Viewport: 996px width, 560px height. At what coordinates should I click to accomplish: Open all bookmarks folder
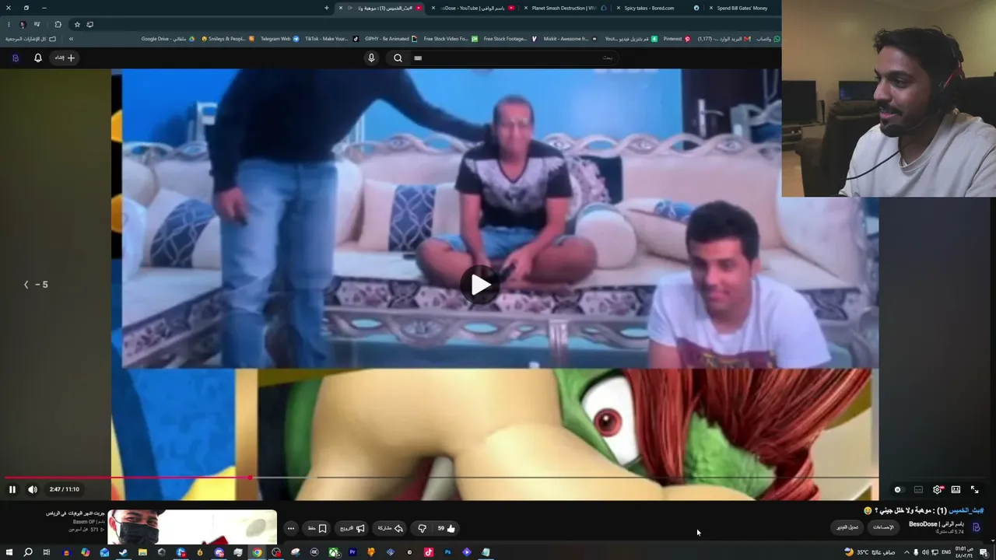tap(31, 39)
